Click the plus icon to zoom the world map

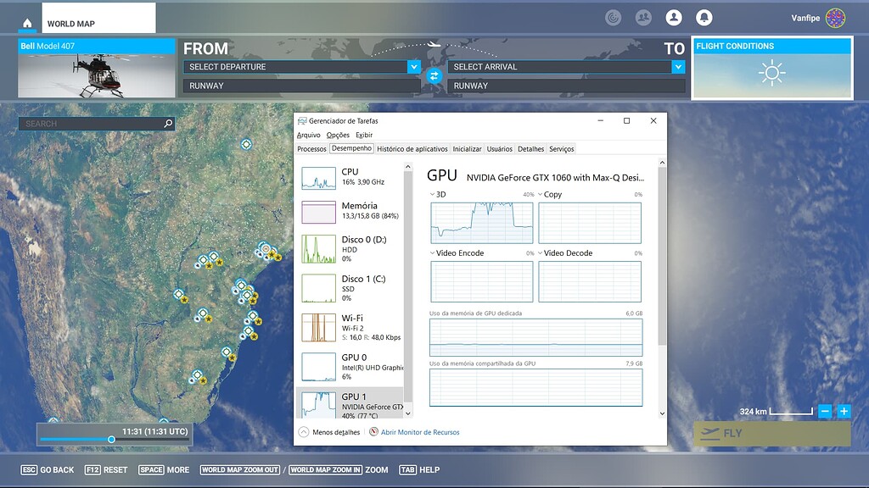pos(843,412)
